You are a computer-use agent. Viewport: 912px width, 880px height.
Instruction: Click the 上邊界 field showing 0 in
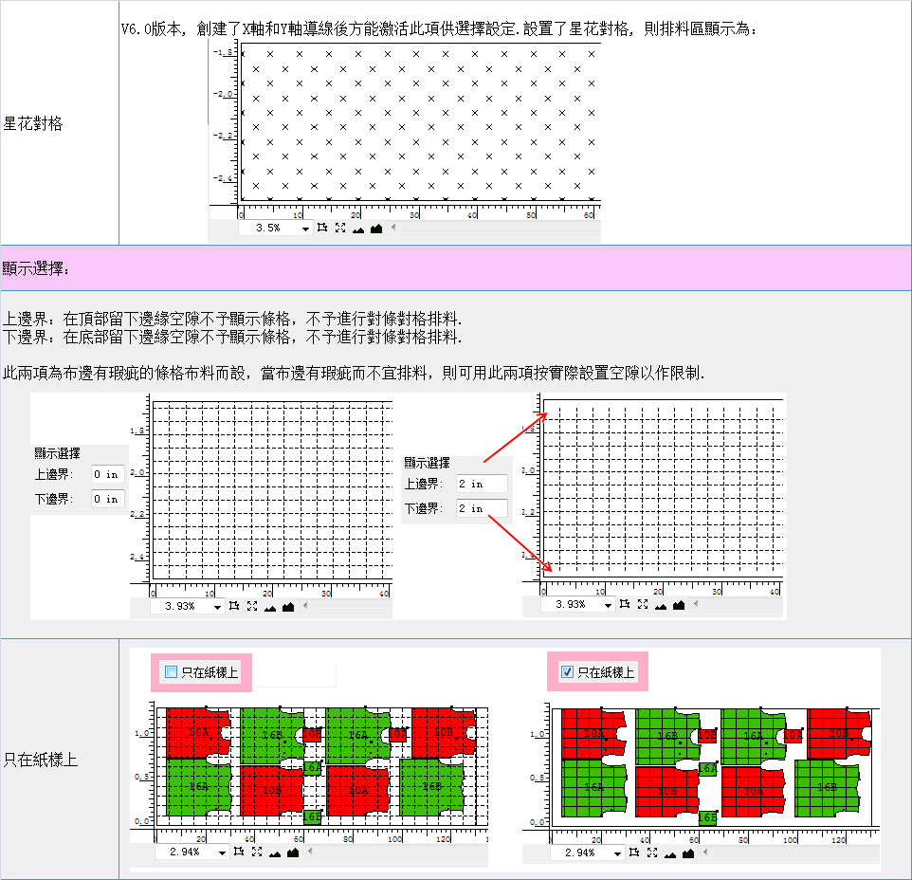click(107, 474)
